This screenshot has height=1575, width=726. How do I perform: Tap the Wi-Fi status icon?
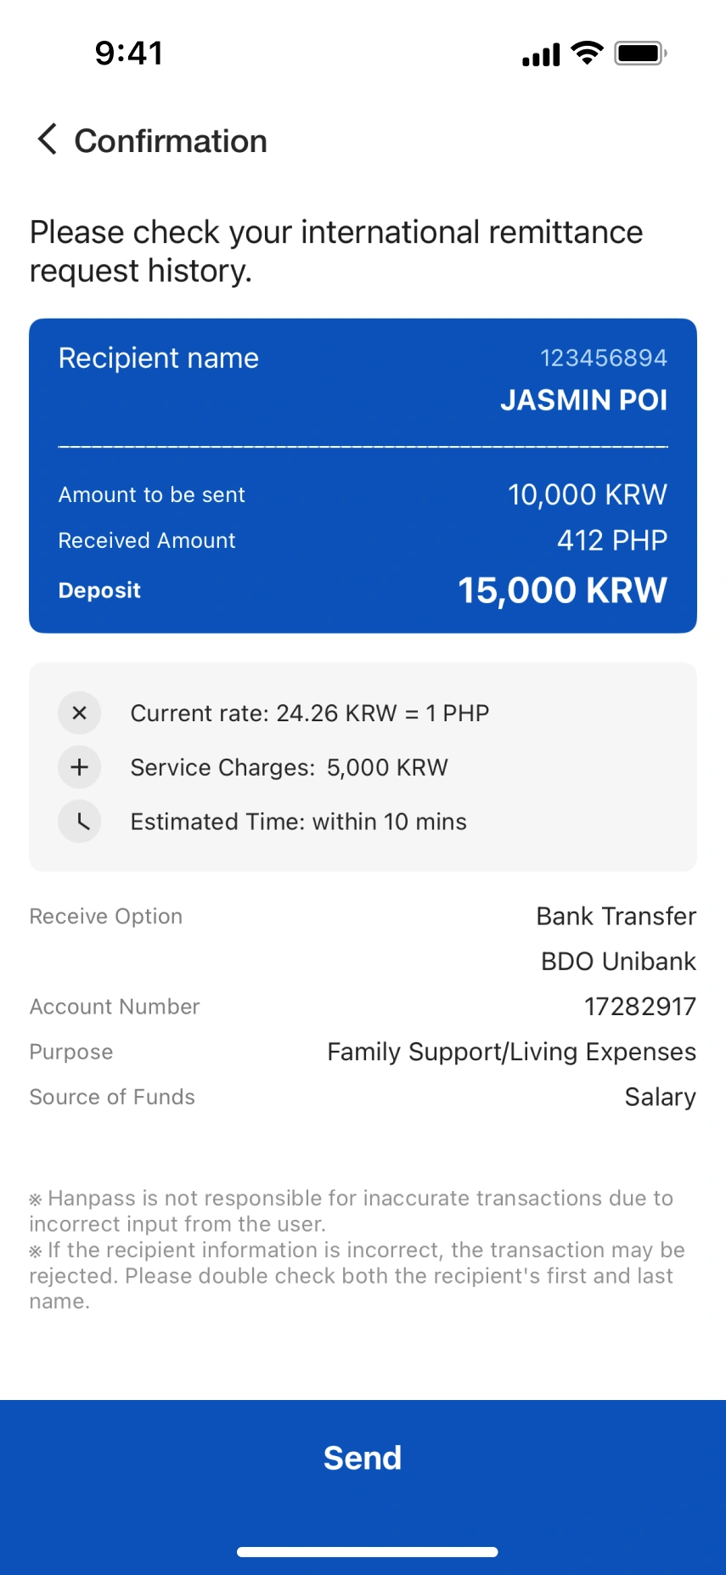pos(587,54)
